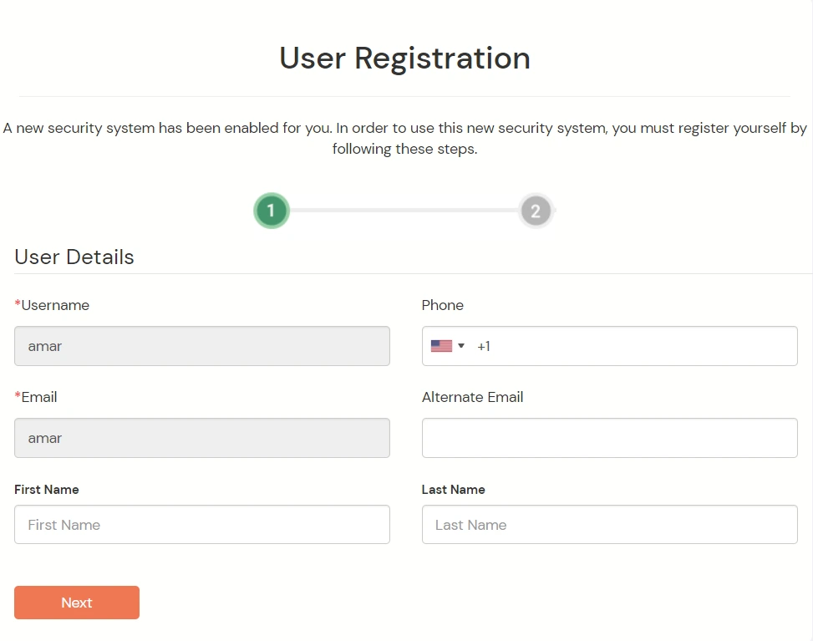Open the country code dropdown arrow
Screen dimensions: 813x641
pyautogui.click(x=461, y=345)
